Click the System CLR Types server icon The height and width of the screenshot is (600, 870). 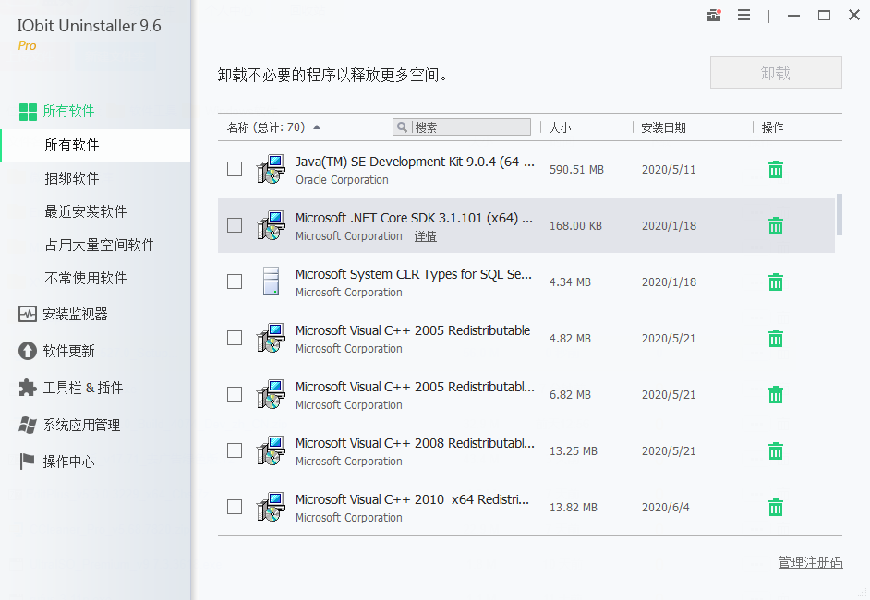pos(271,282)
